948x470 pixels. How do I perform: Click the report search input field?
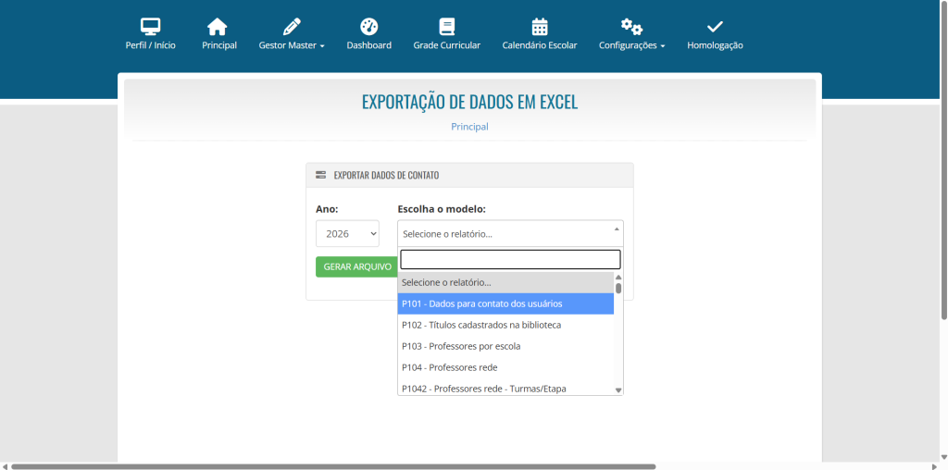510,260
